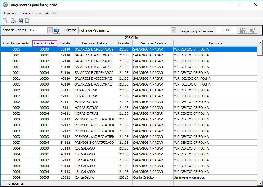Expand the Plano de Contas dropdown
Screen dimensions: 263x187
click(x=50, y=30)
